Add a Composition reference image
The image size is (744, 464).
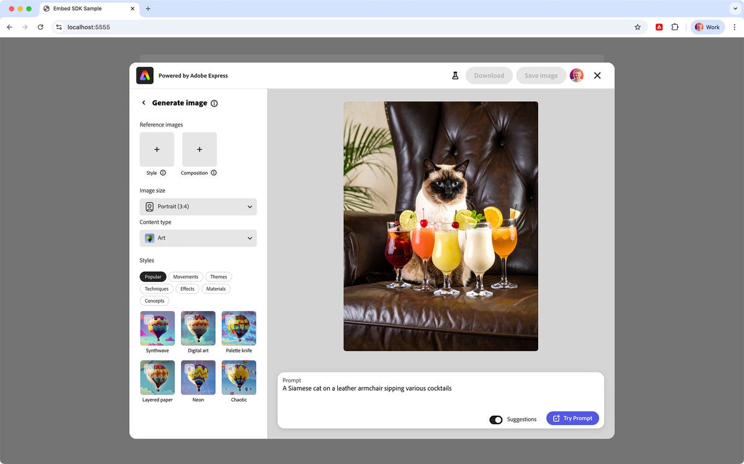(199, 149)
